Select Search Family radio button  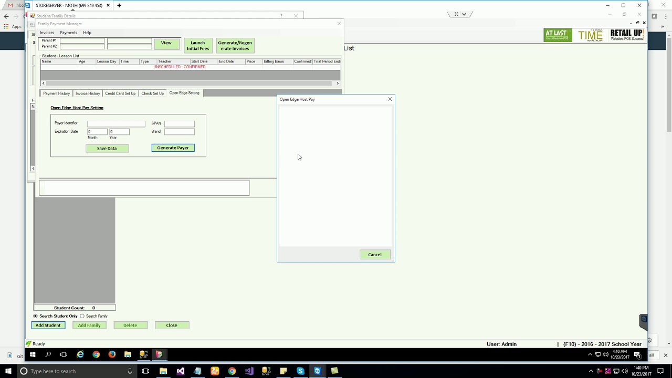pos(82,316)
